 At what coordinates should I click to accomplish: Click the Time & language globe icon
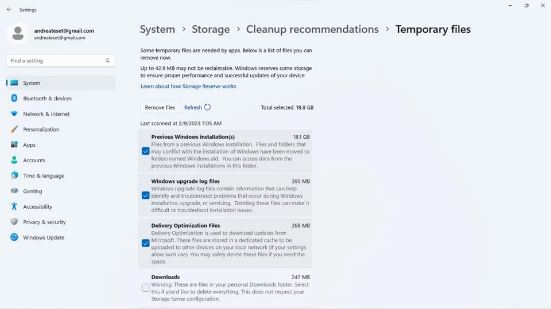point(14,175)
